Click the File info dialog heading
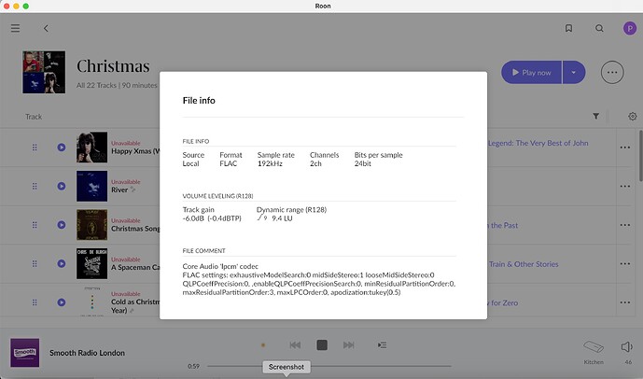 click(x=199, y=101)
